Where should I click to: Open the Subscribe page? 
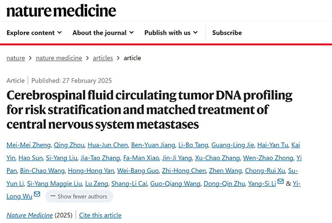click(x=227, y=33)
